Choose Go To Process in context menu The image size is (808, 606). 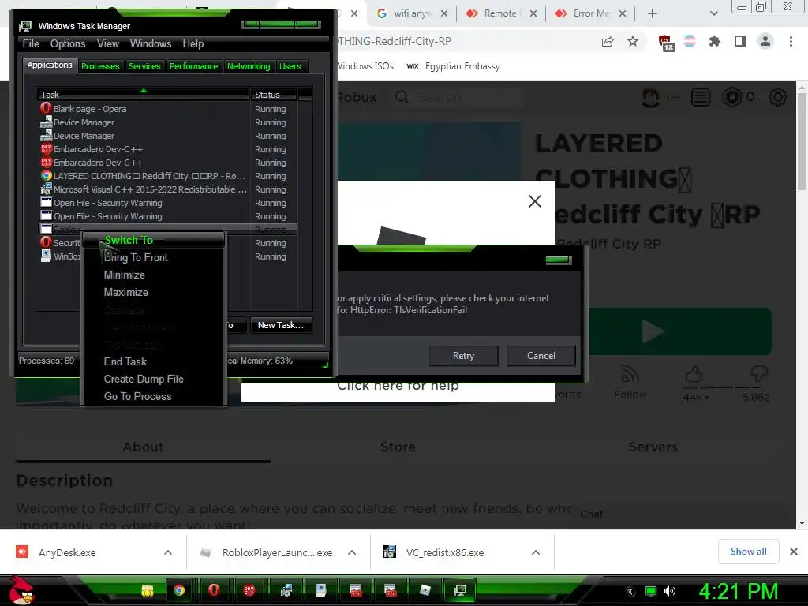click(x=154, y=396)
